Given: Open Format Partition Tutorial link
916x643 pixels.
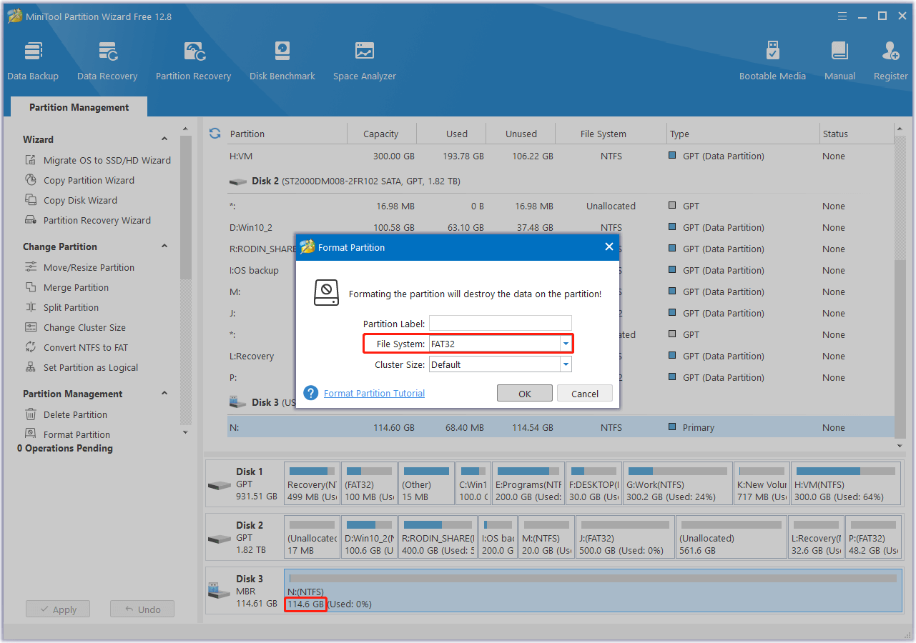Looking at the screenshot, I should coord(374,393).
